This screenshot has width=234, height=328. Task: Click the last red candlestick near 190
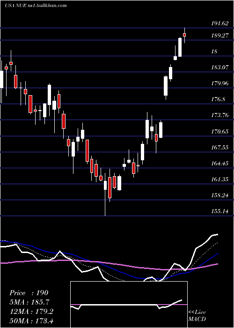pos(184,35)
